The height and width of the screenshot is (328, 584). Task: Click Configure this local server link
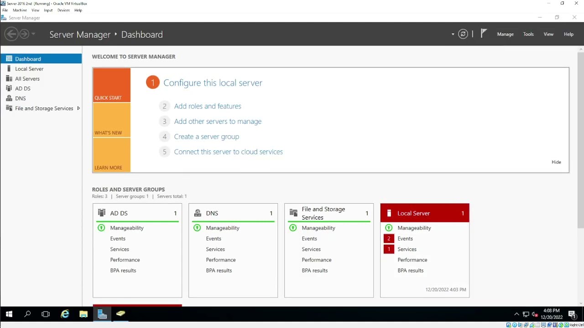(x=213, y=82)
